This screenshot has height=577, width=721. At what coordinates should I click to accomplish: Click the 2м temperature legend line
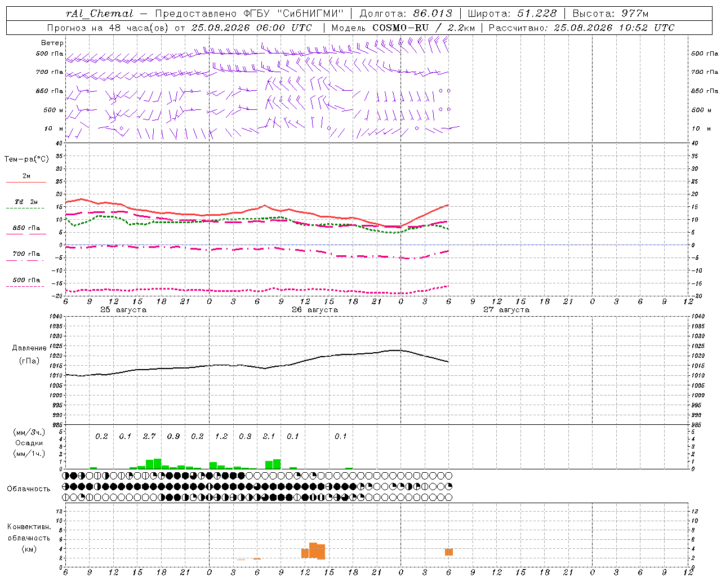point(26,179)
